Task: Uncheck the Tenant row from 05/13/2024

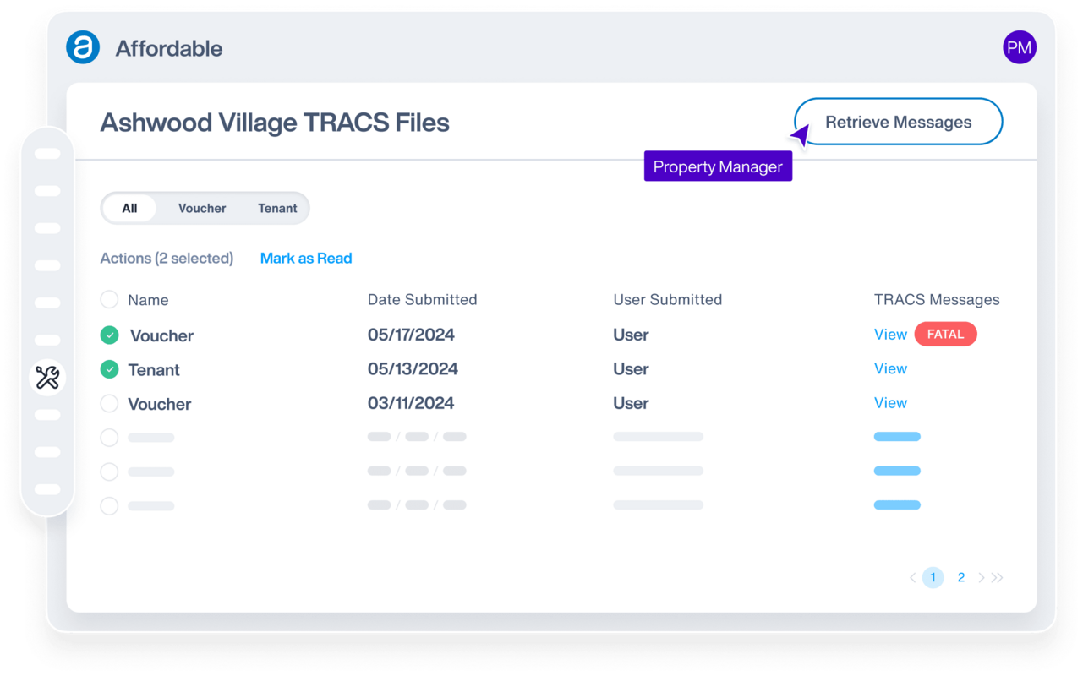Action: click(x=109, y=369)
